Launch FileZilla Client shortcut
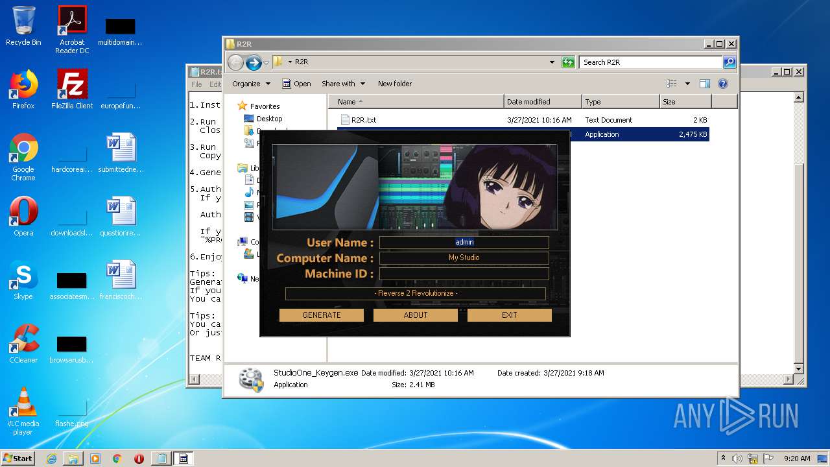The image size is (830, 467). pos(72,90)
